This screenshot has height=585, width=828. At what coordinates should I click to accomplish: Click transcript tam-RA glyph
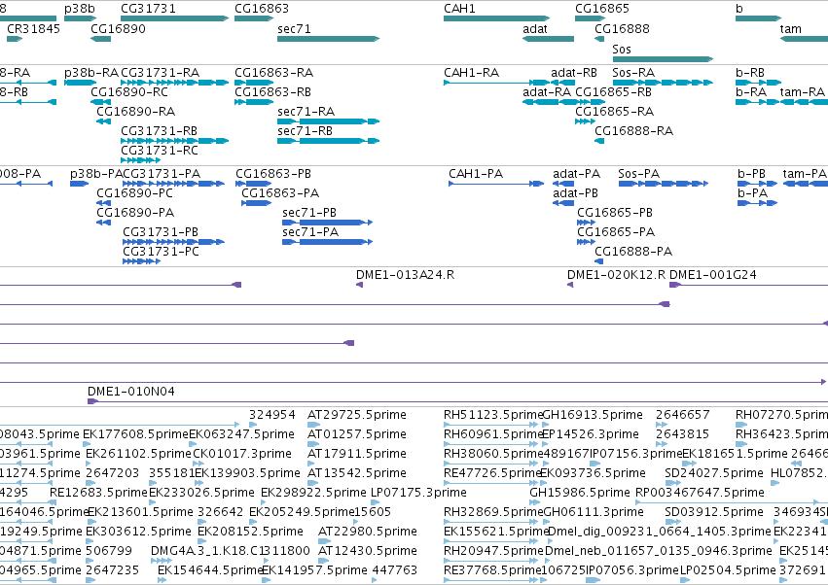pos(804,102)
